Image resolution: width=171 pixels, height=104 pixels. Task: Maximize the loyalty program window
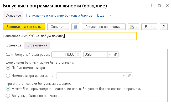click(x=159, y=6)
